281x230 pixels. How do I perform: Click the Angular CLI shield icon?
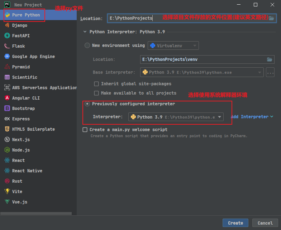coord(7,98)
